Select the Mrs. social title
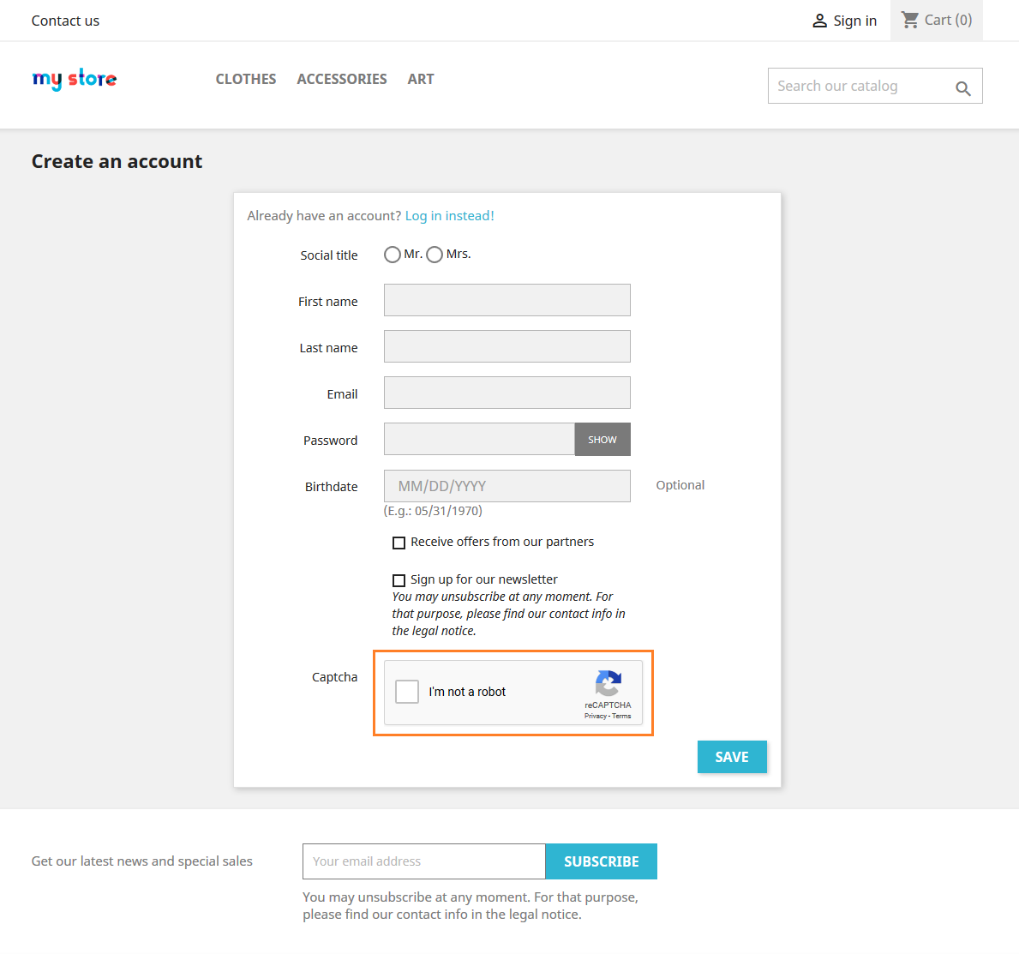 (435, 255)
